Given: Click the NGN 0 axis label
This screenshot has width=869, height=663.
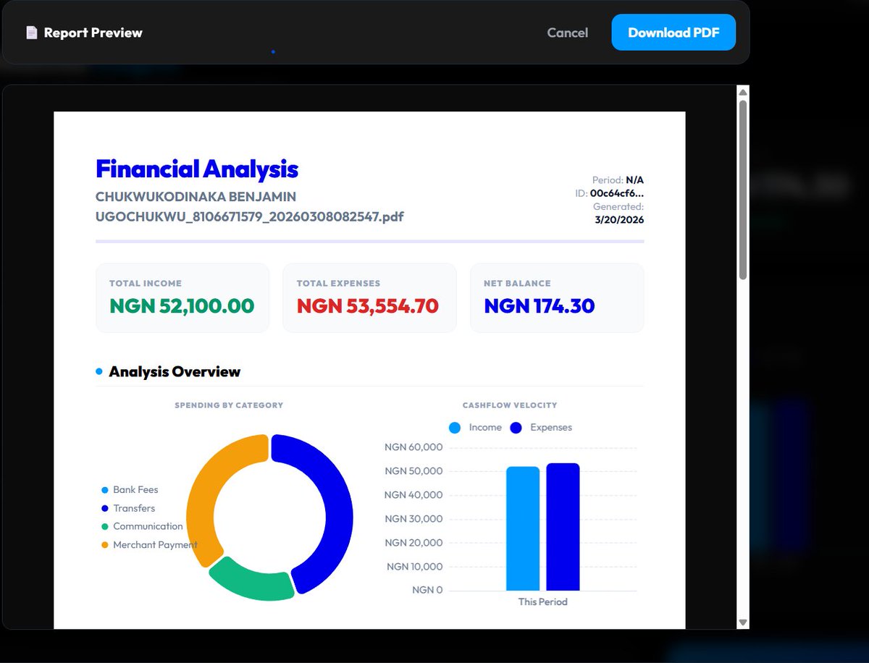Looking at the screenshot, I should pos(427,590).
